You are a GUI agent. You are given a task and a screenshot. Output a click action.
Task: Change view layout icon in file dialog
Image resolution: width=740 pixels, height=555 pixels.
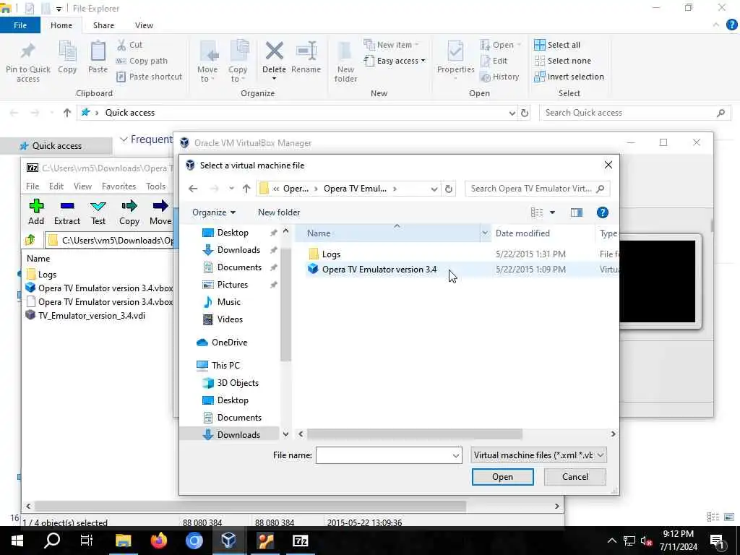[537, 212]
